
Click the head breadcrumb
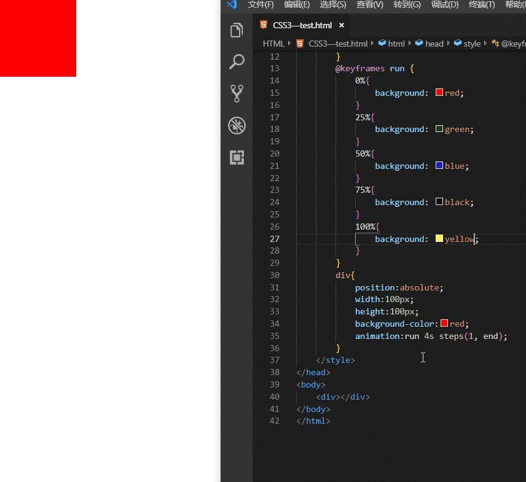[x=434, y=44]
